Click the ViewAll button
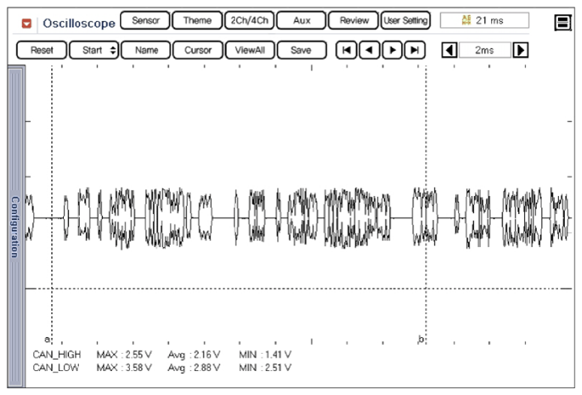The height and width of the screenshot is (395, 582). (x=250, y=50)
